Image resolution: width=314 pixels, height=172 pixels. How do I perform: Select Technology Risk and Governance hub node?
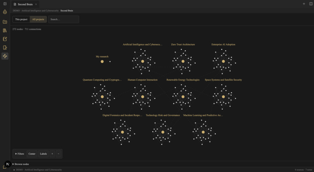tap(163, 132)
